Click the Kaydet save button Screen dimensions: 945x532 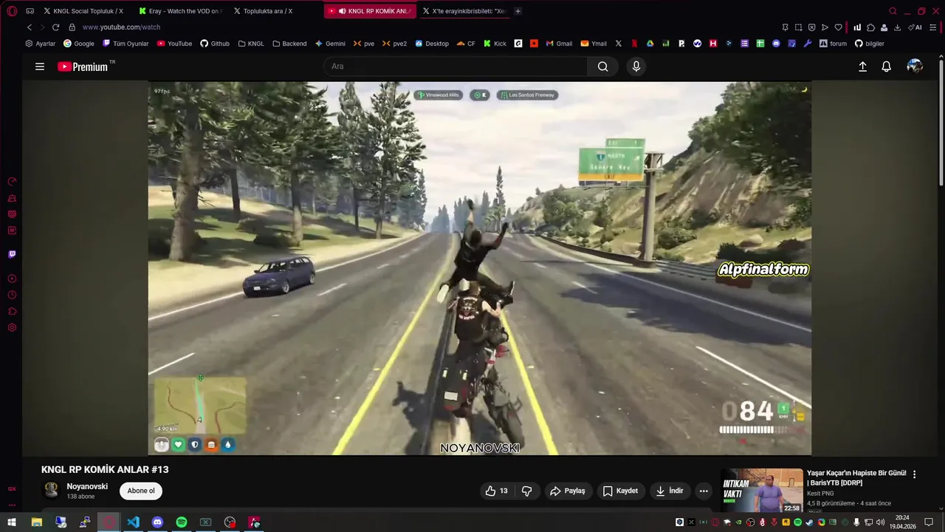click(620, 491)
